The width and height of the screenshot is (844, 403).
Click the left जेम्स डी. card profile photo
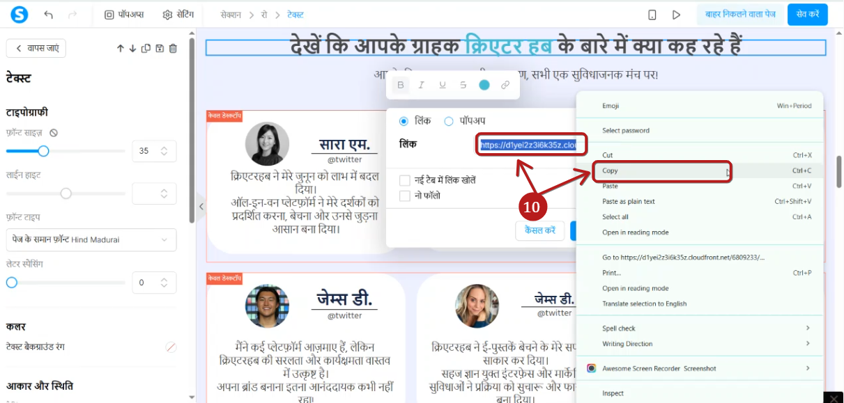pyautogui.click(x=267, y=306)
